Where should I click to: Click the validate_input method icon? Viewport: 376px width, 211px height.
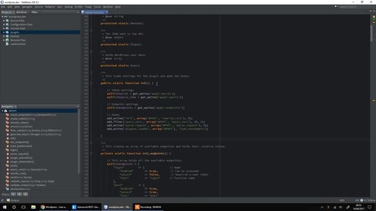coord(7,181)
